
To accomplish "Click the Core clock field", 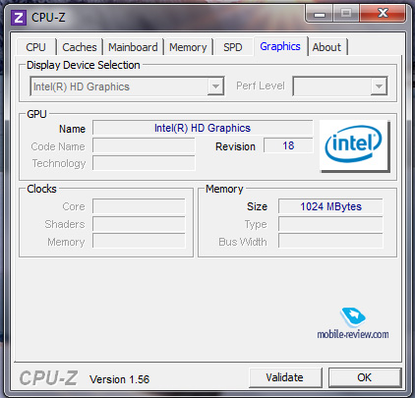I will pyautogui.click(x=139, y=206).
